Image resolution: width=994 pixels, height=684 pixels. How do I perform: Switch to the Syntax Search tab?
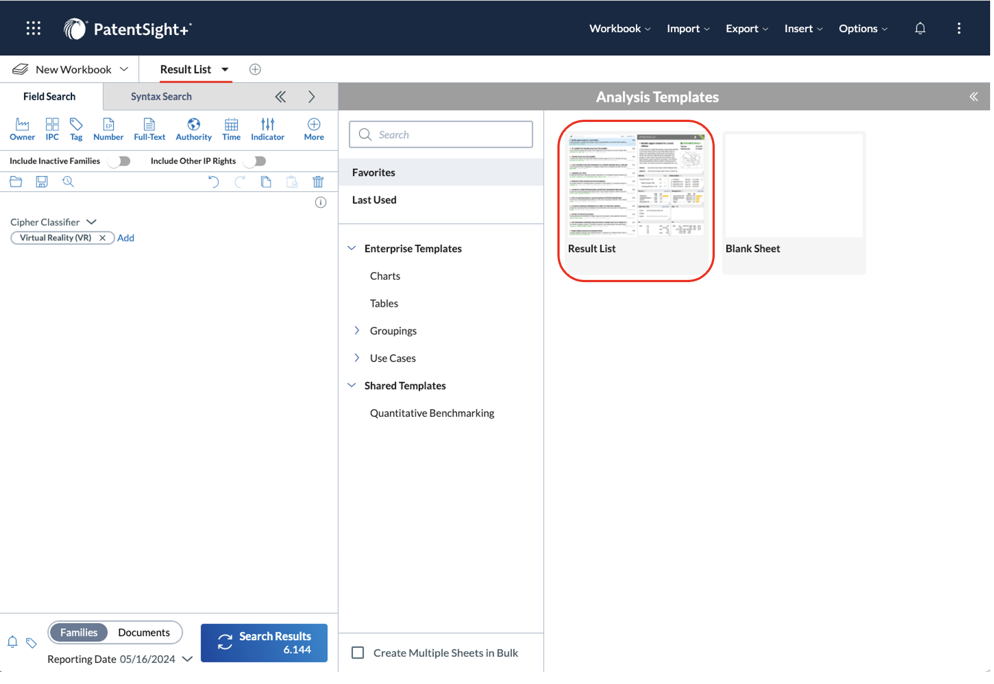click(161, 96)
